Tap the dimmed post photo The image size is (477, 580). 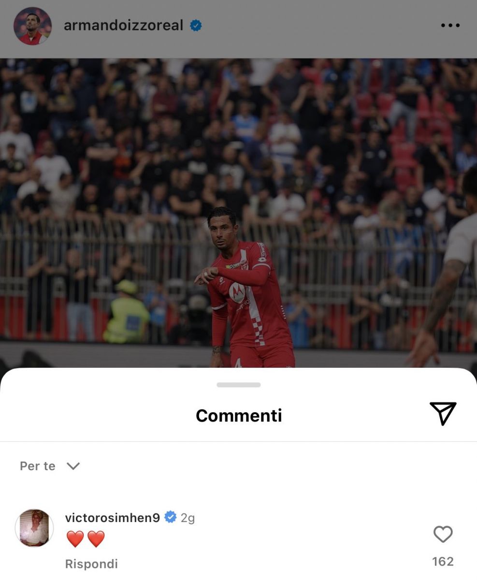point(238,213)
